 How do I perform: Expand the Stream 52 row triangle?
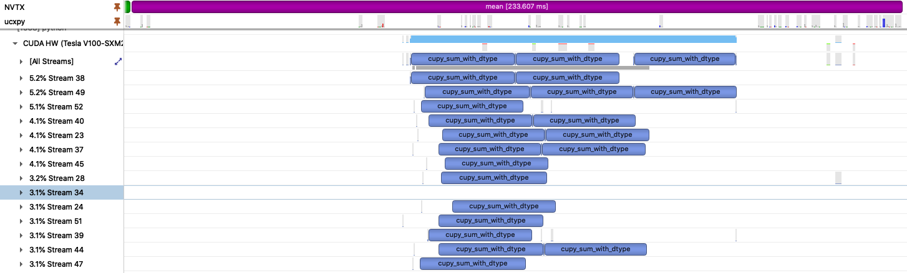click(x=21, y=107)
